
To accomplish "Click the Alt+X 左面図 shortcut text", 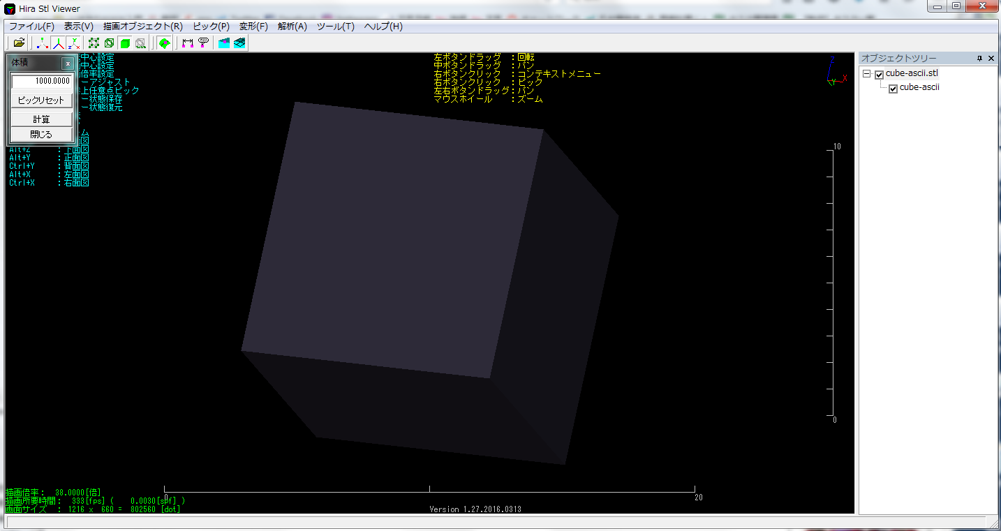I will coord(49,174).
